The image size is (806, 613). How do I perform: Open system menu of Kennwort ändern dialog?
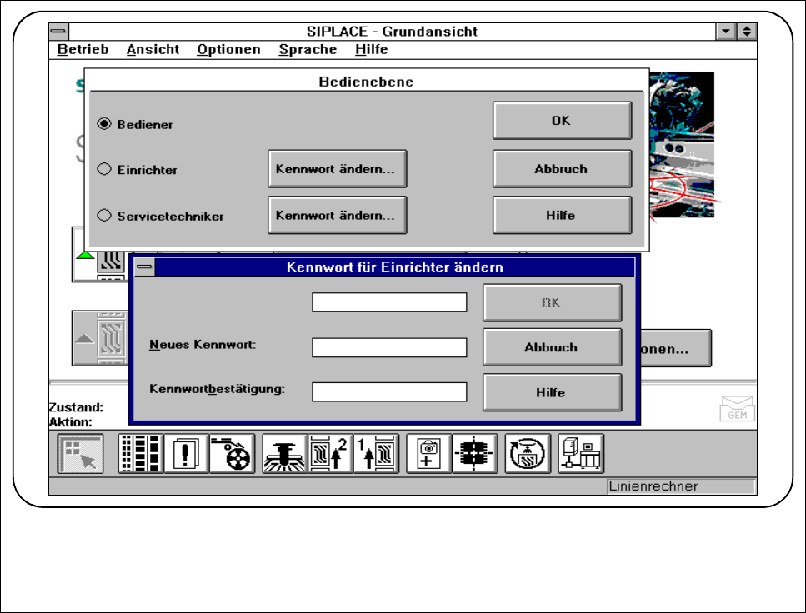(x=144, y=267)
